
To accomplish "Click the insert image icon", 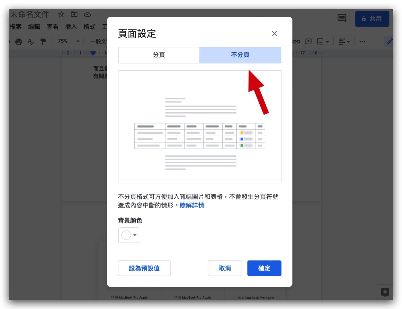I will tap(320, 41).
